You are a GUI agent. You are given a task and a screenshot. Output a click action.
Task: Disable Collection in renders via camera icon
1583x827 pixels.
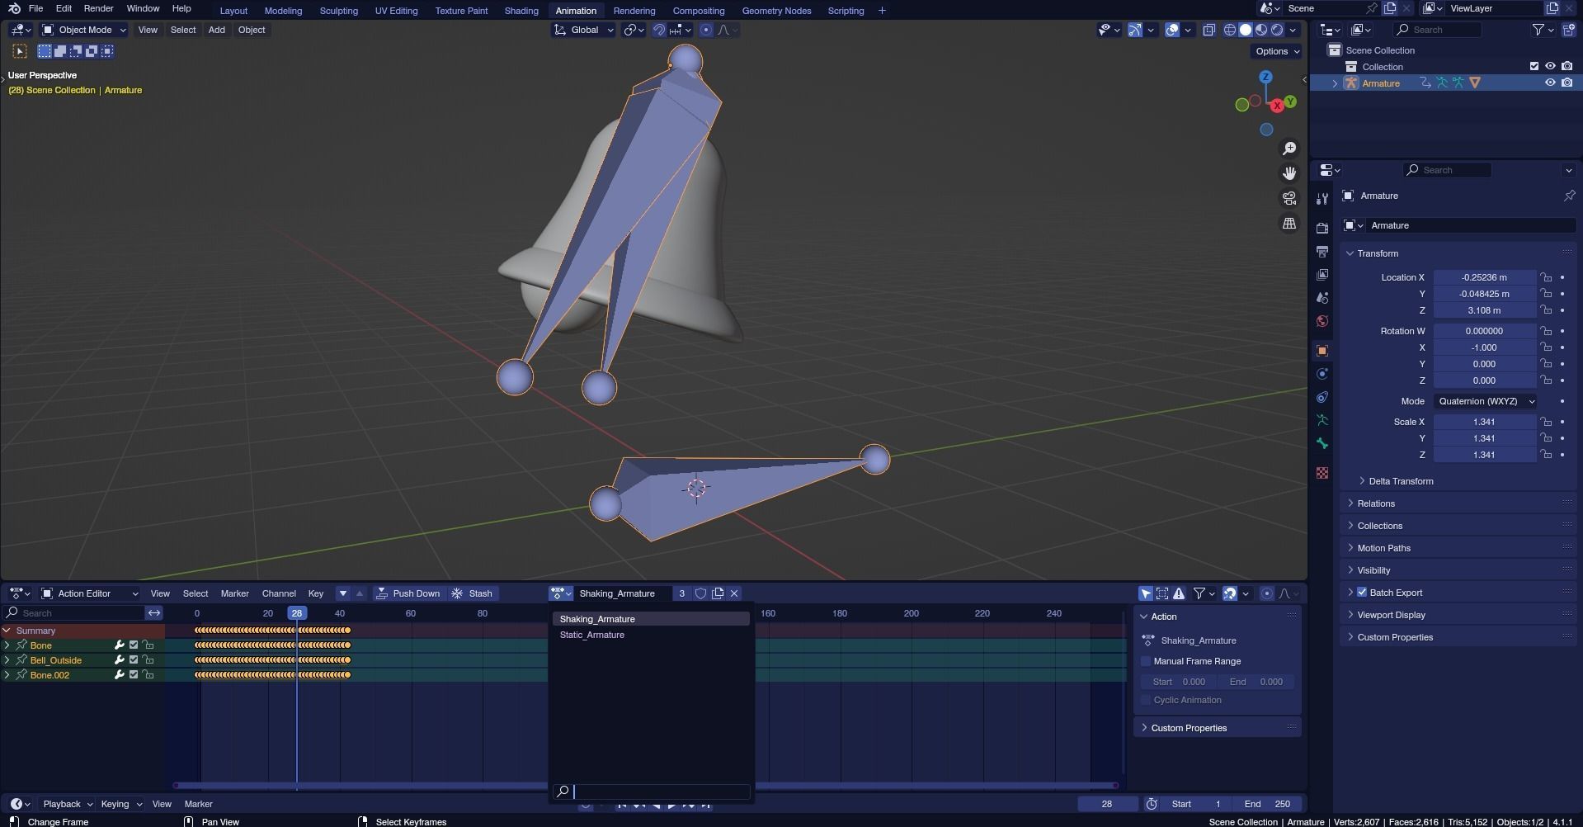click(1567, 67)
